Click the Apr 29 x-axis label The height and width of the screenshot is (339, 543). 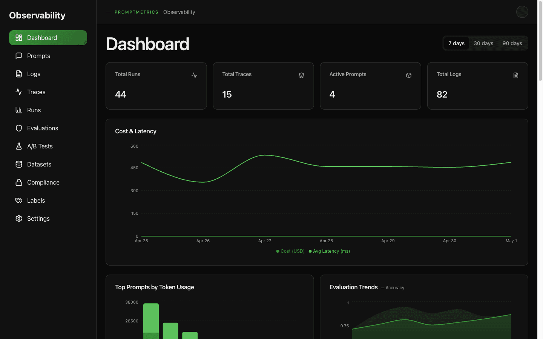(388, 241)
